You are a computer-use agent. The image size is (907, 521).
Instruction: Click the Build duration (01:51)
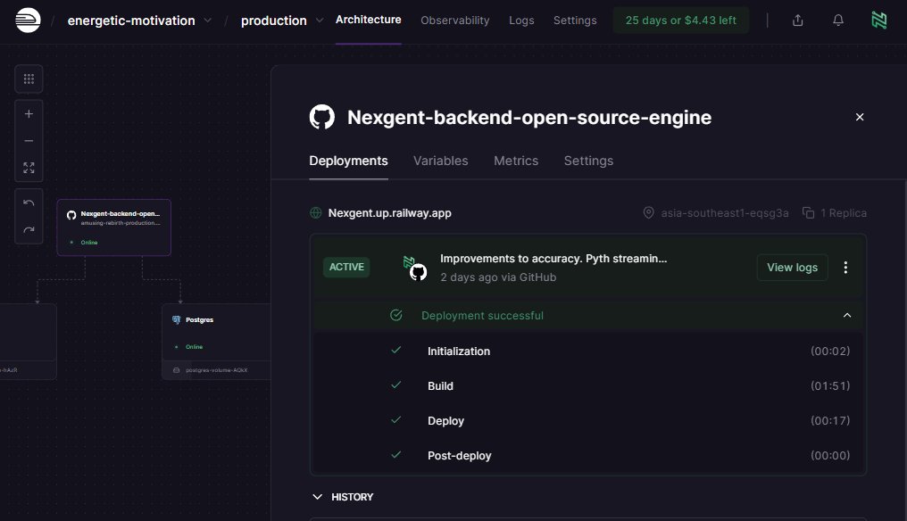pos(830,385)
